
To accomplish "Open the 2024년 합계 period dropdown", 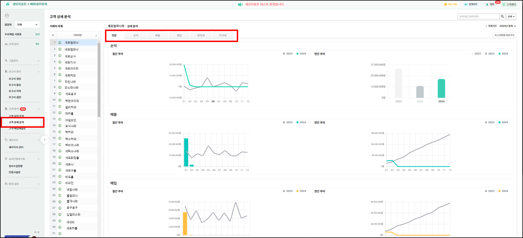I will coord(508,26).
